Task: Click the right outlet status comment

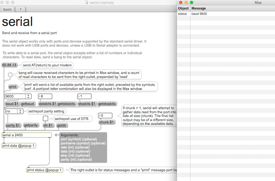Action: point(123,170)
